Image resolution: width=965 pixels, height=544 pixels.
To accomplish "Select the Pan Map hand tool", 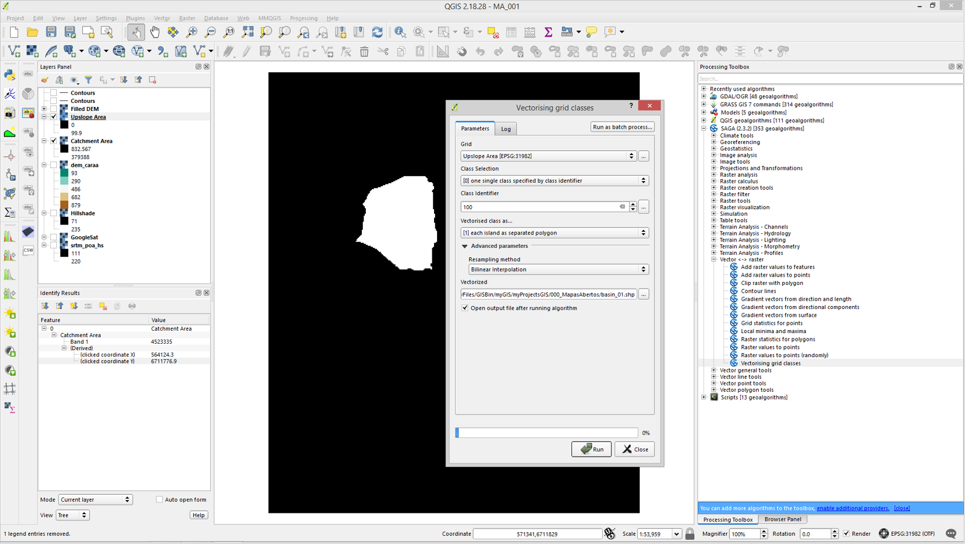I will click(154, 32).
